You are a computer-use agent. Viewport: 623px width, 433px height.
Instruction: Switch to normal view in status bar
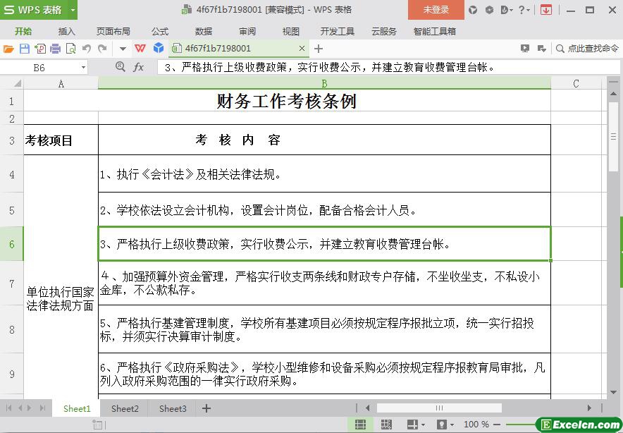pos(360,425)
